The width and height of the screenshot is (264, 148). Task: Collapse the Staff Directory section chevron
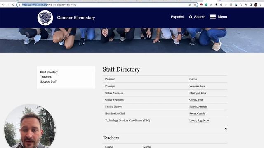pyautogui.click(x=226, y=129)
